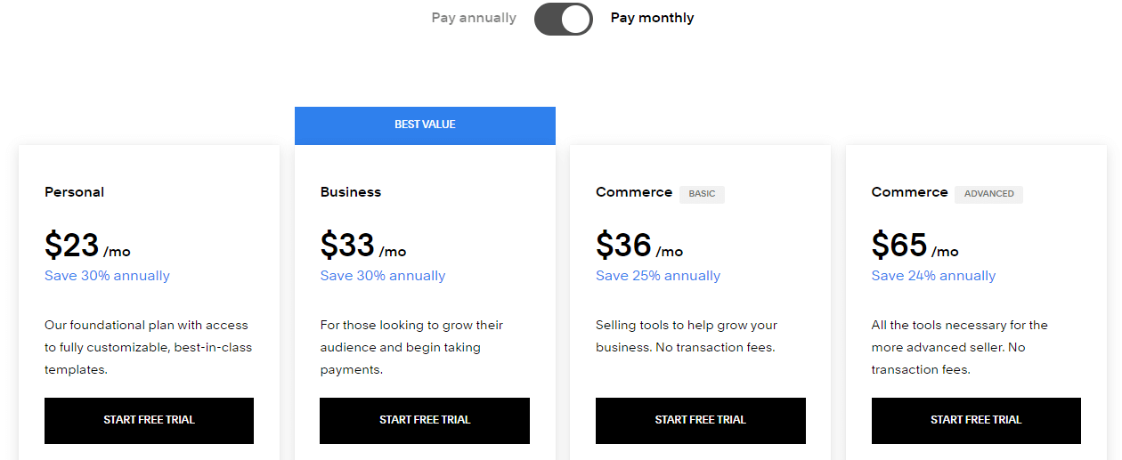1122x460 pixels.
Task: Open the Save 24% annually link
Action: pyautogui.click(x=933, y=276)
